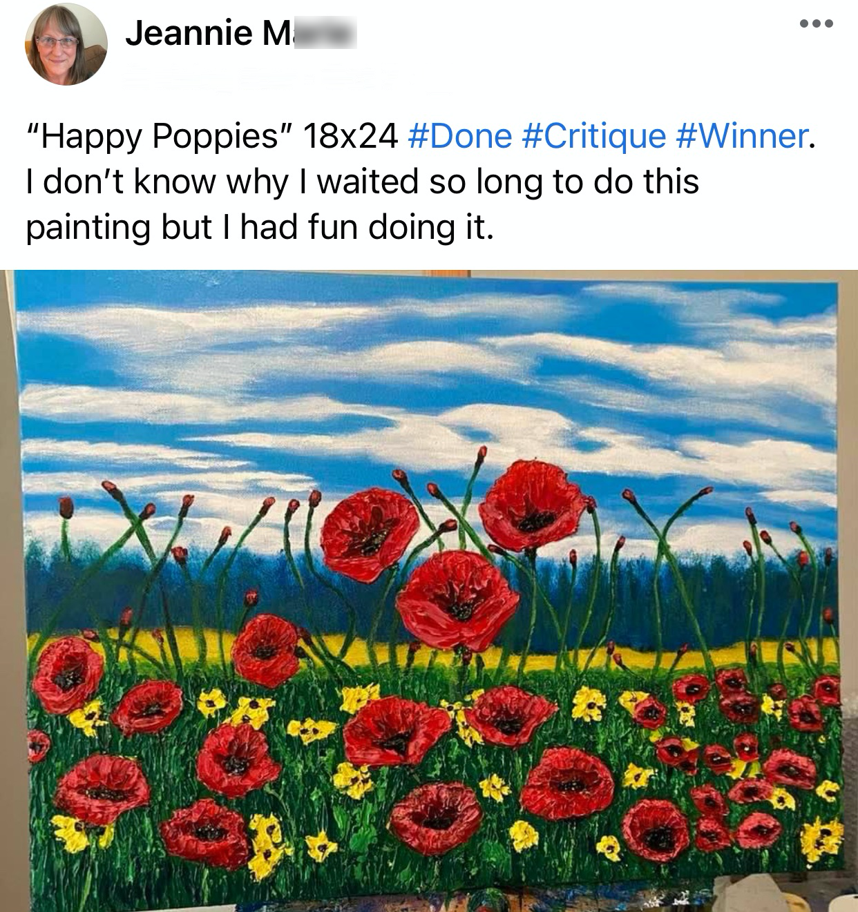Open the #Winner hashtag
858x912 pixels.
click(742, 136)
